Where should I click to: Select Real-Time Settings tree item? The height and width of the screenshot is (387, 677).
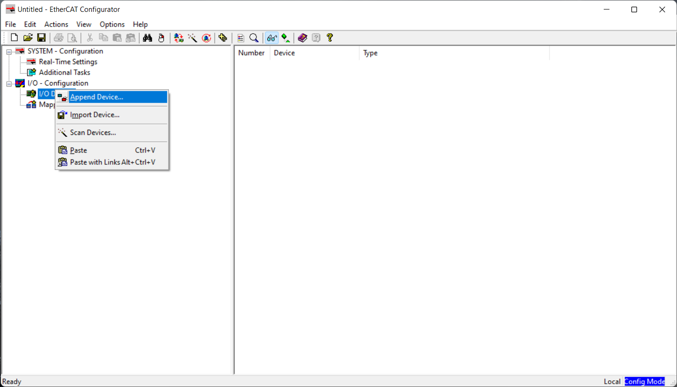68,62
